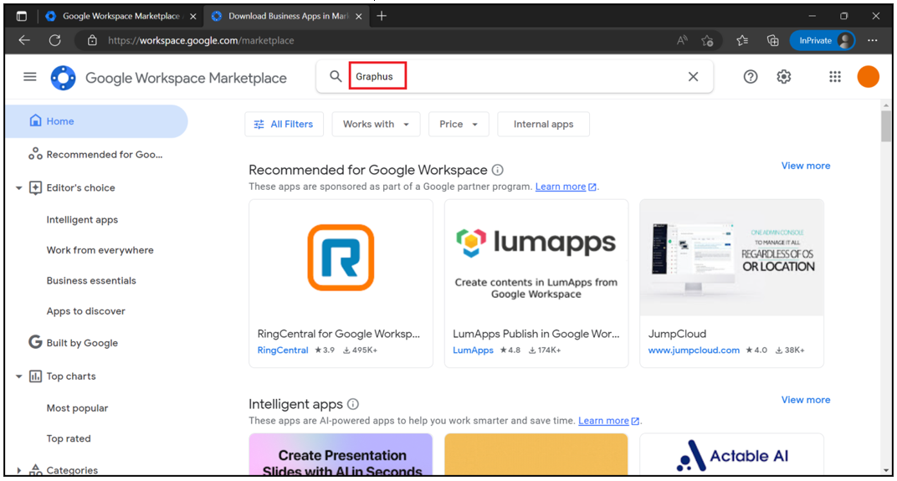The image size is (897, 481).
Task: Open Top rated sidebar item
Action: pos(69,438)
